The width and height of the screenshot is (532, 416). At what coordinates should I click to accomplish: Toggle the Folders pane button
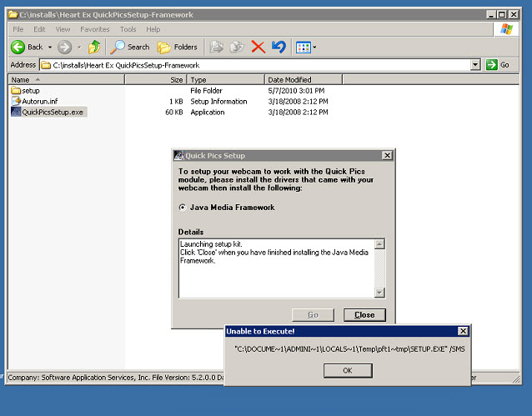tap(178, 47)
